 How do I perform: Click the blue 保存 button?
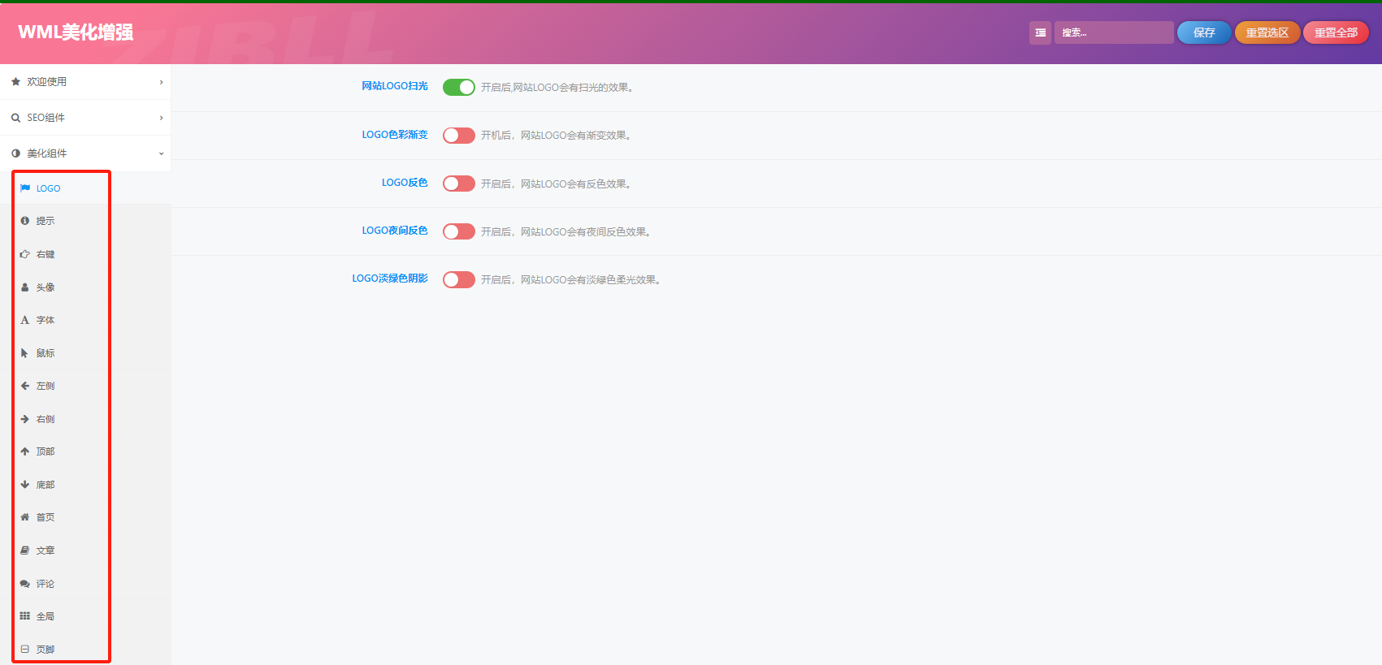(1204, 32)
